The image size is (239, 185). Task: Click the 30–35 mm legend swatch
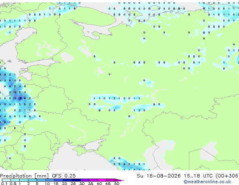[84, 180]
